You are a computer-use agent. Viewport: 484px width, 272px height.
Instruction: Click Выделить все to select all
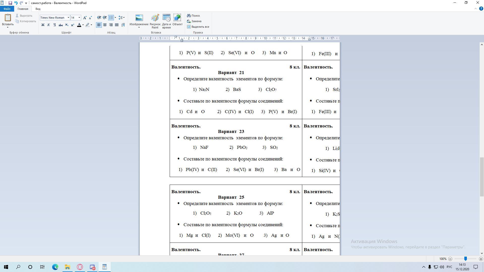coord(198,27)
